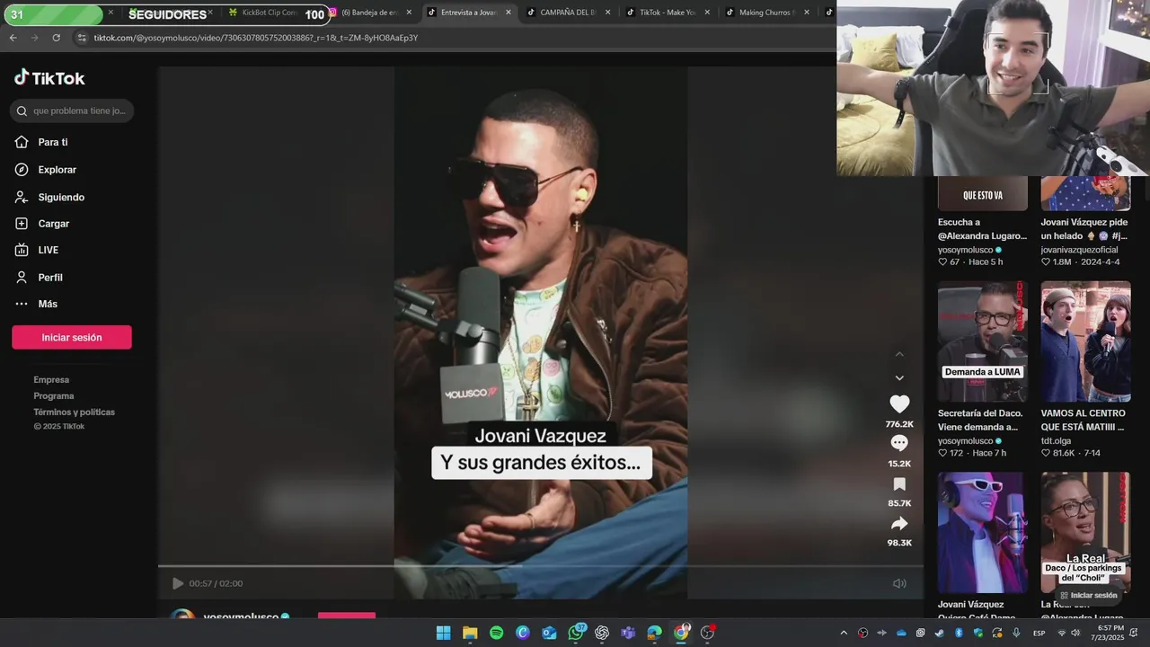
Task: Switch to CAMPAÑA DEL tab
Action: pyautogui.click(x=568, y=13)
